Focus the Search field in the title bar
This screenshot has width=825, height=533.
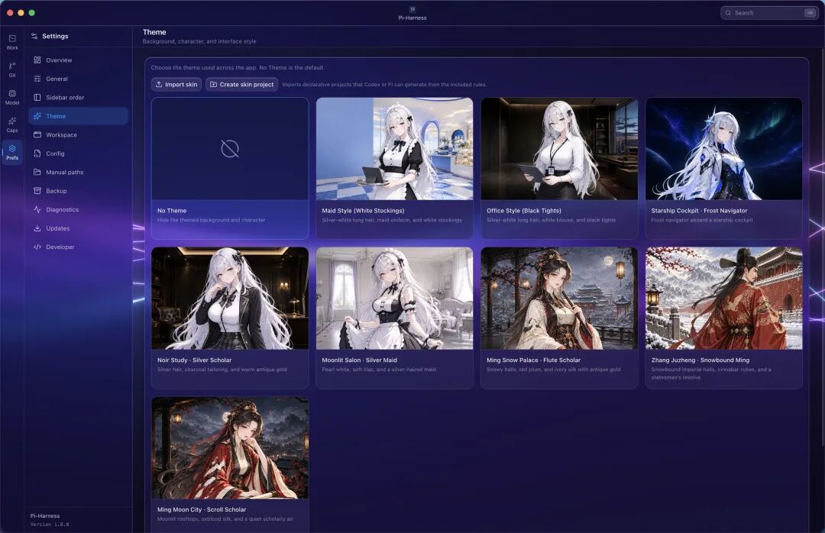[x=768, y=13]
